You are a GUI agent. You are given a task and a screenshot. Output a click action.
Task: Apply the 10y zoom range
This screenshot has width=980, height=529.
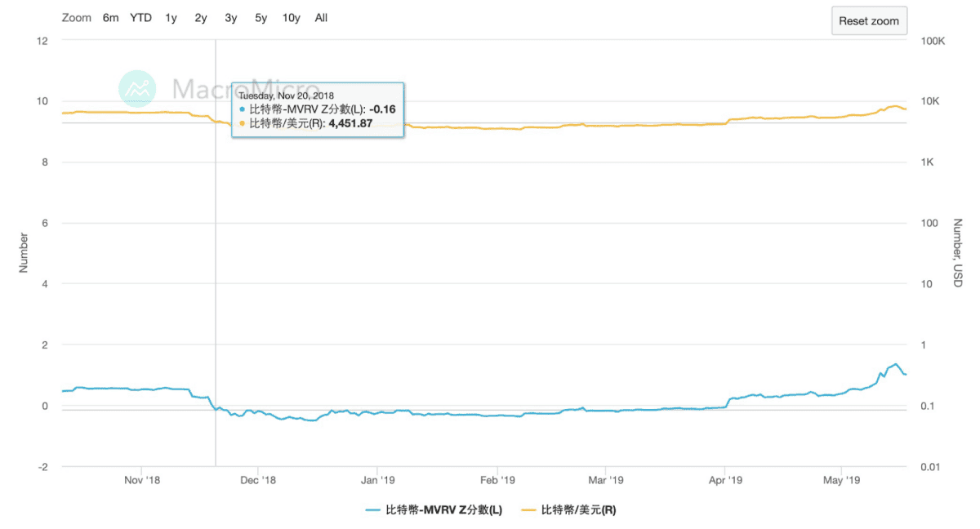pos(291,17)
